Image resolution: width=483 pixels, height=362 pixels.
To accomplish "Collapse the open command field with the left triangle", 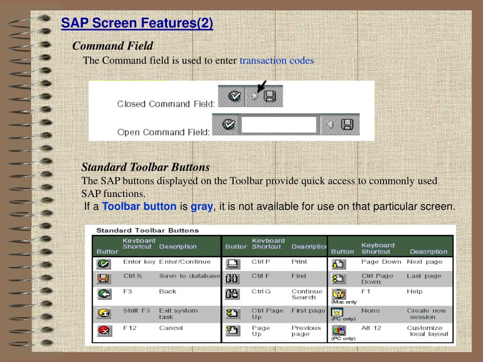I will tap(330, 124).
